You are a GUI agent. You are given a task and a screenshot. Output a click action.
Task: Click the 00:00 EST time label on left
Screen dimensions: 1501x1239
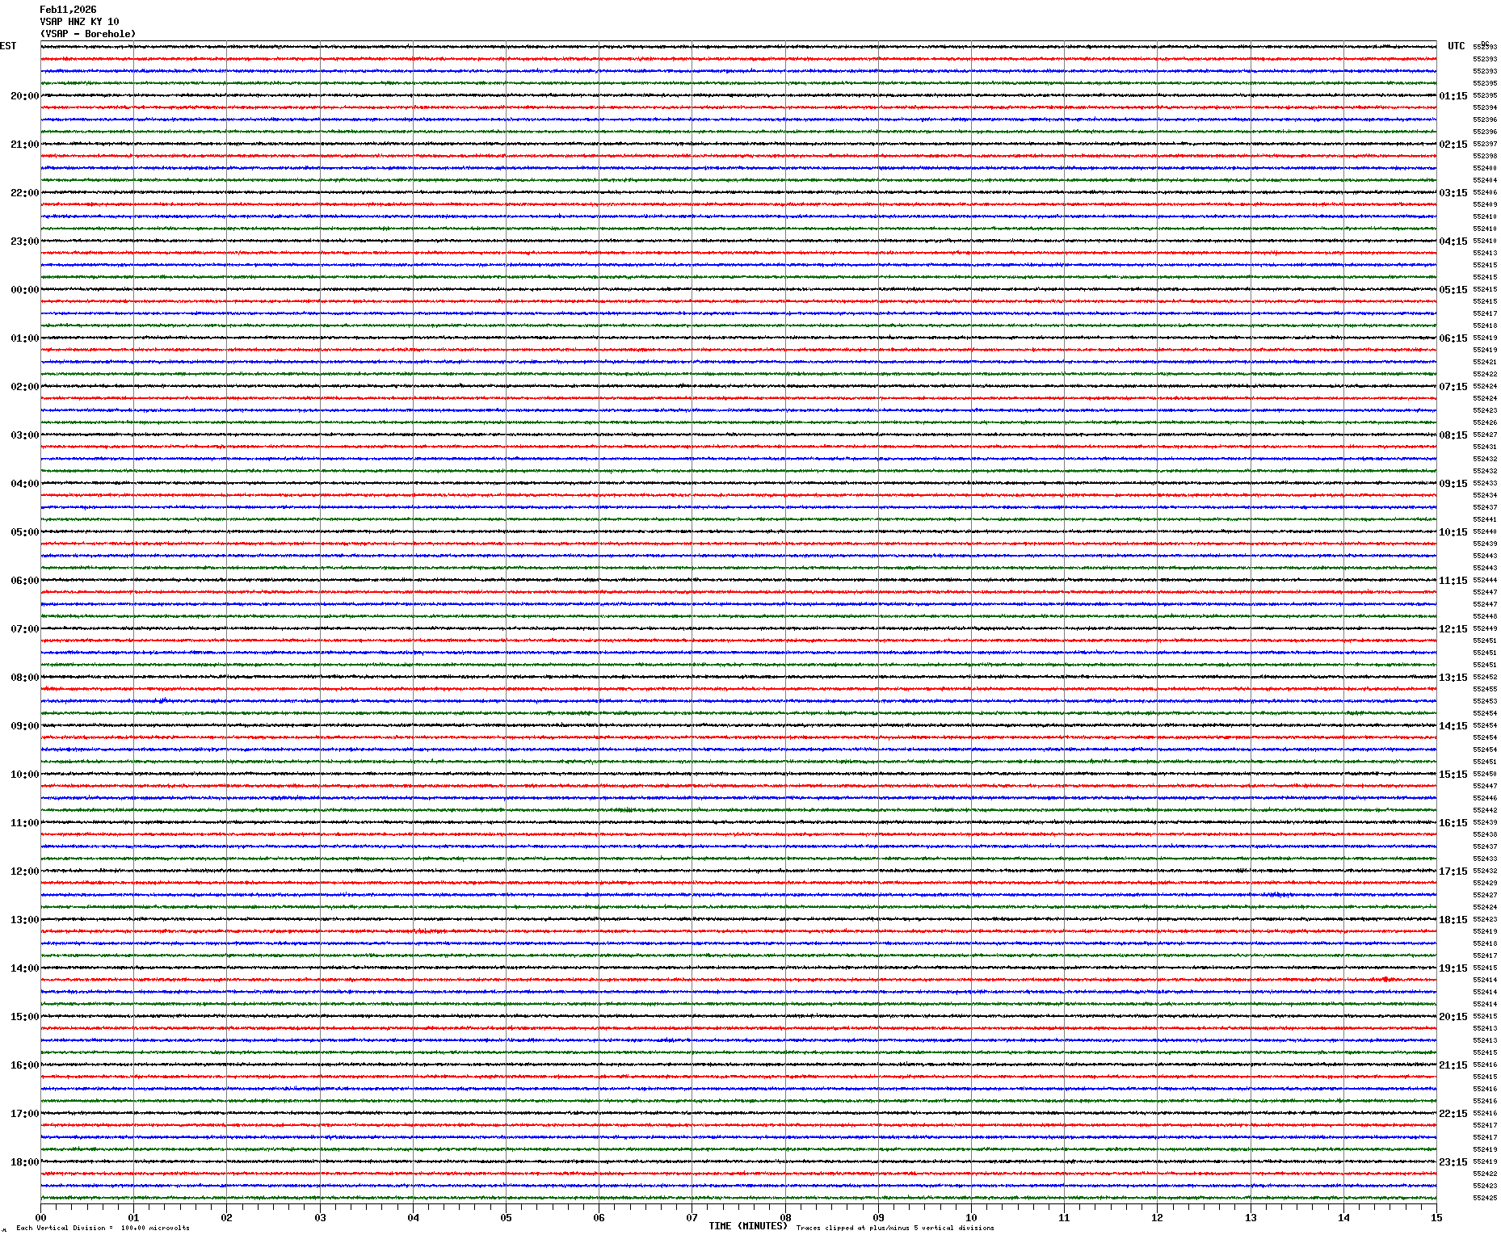(24, 290)
